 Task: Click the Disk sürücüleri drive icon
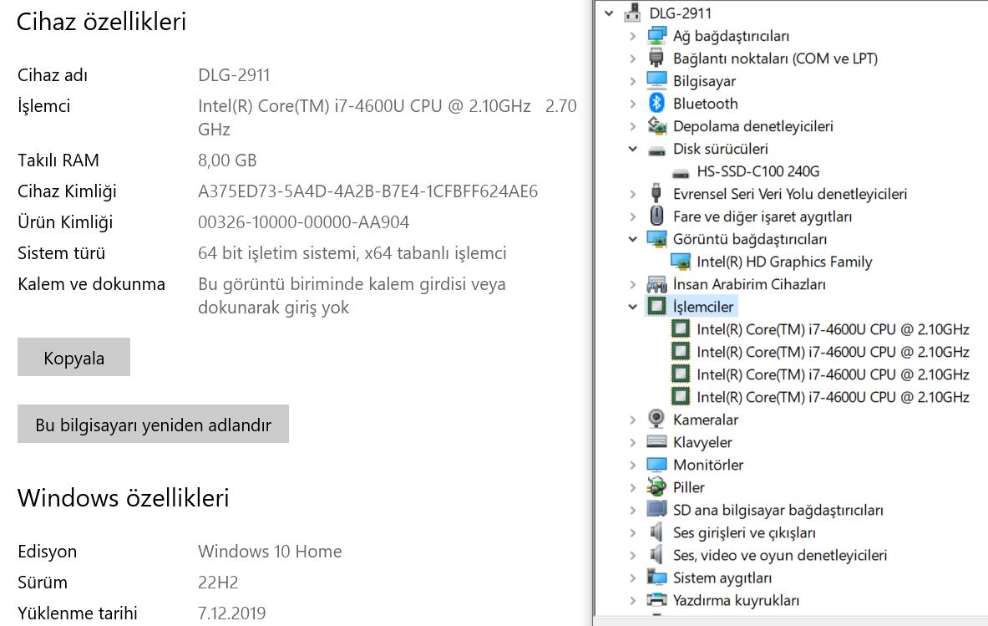click(x=656, y=150)
